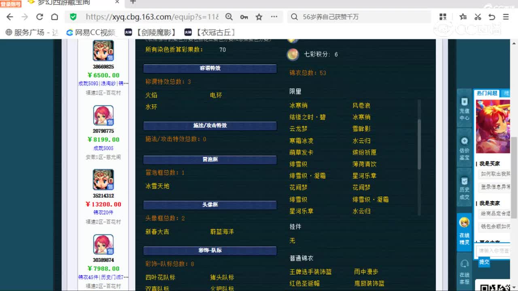The height and width of the screenshot is (291, 518).
Task: Click the scissors screenshot icon in toolbar
Action: (x=478, y=17)
